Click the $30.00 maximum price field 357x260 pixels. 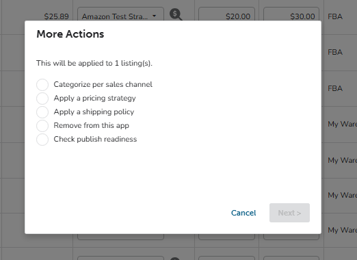click(x=291, y=14)
